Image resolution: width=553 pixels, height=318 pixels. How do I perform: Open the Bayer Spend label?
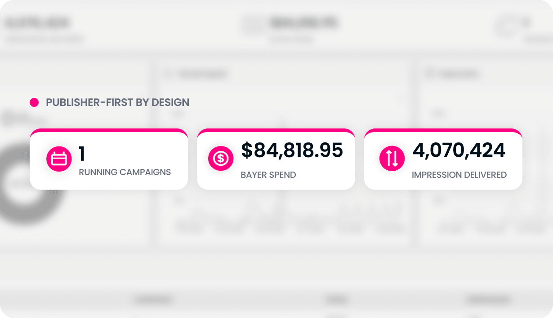[x=268, y=175]
